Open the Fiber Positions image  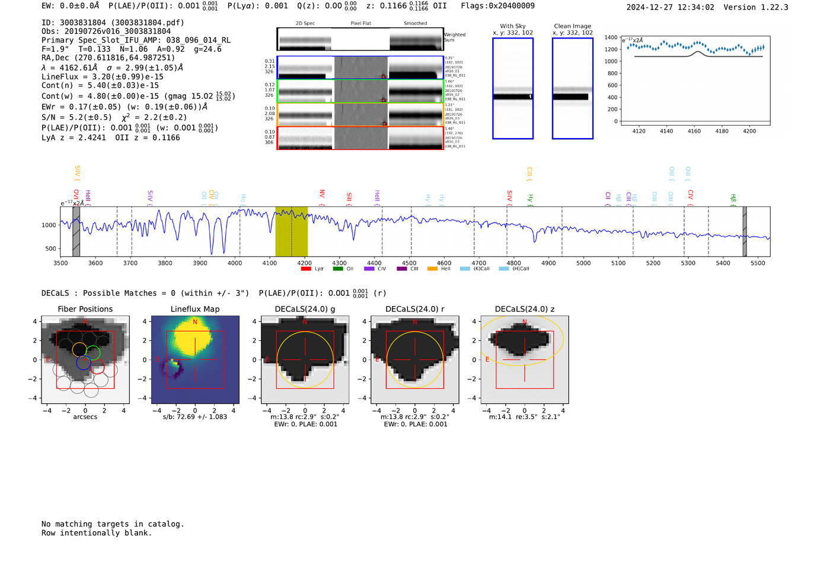pyautogui.click(x=85, y=360)
